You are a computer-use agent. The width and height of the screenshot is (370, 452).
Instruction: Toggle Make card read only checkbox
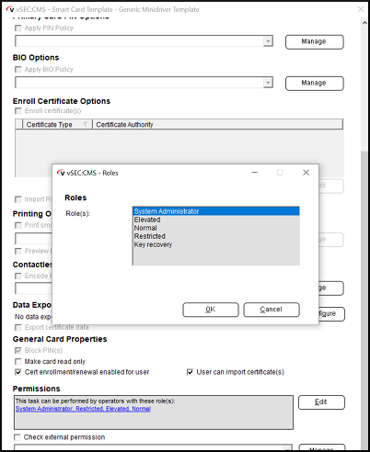(18, 361)
